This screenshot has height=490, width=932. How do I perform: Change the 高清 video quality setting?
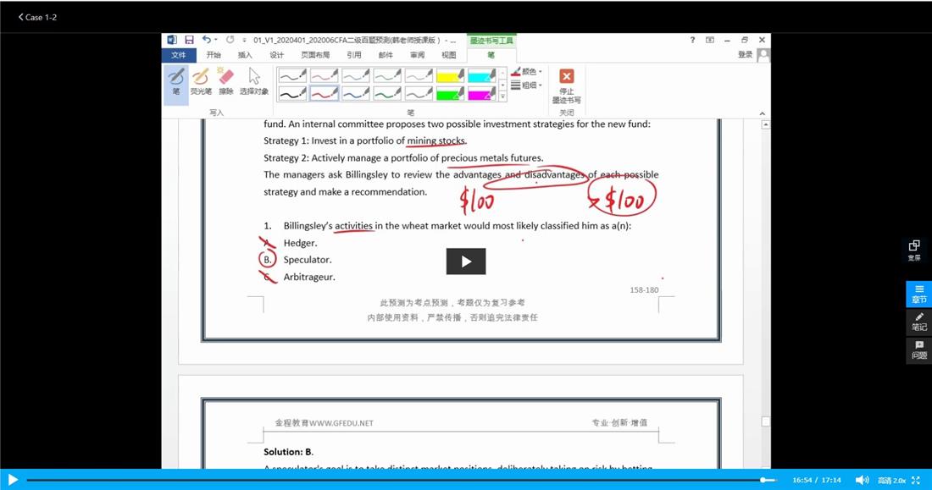885,480
